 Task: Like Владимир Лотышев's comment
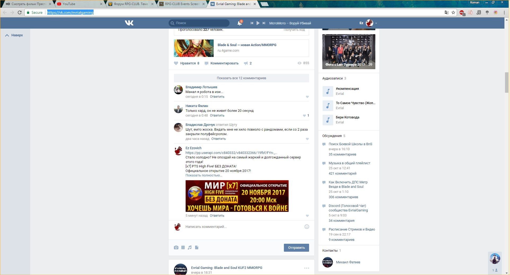click(307, 97)
